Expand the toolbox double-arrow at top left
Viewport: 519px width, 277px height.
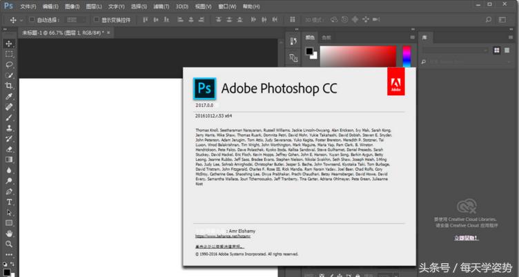tap(5, 30)
